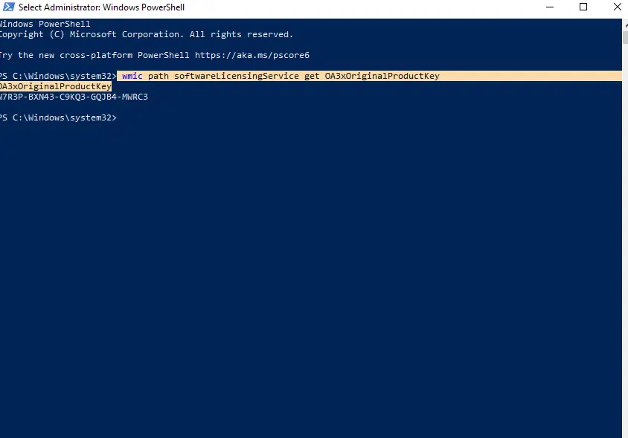This screenshot has width=628, height=438.
Task: Click the 'path' keyword in the command
Action: pyautogui.click(x=158, y=77)
